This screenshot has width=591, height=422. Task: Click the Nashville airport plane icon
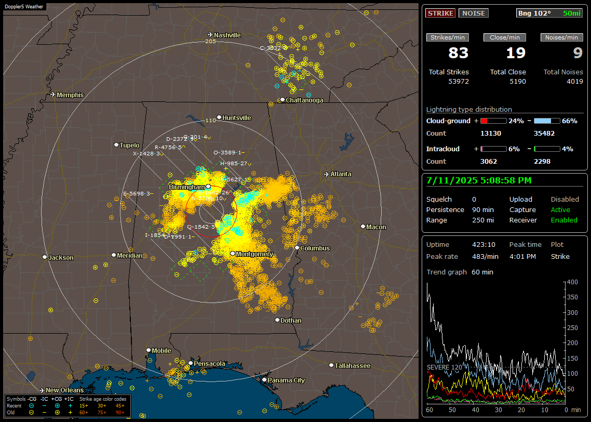click(x=210, y=35)
